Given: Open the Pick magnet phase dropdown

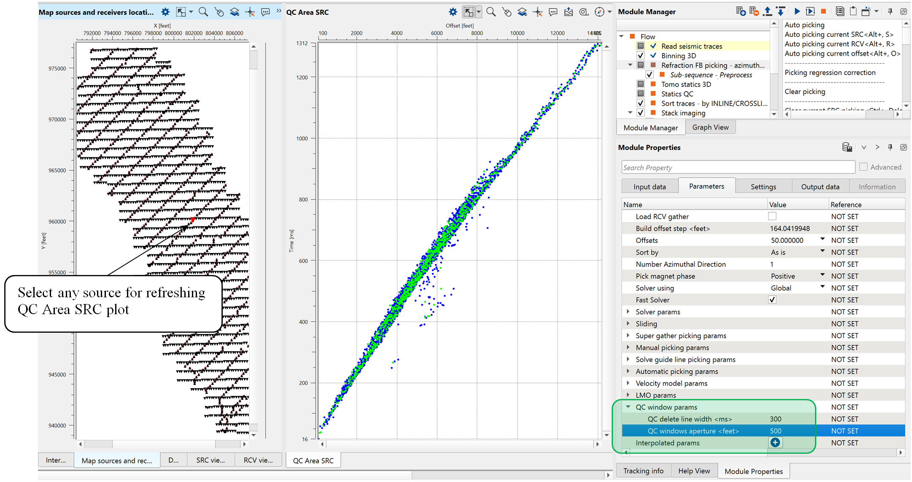Looking at the screenshot, I should pos(822,275).
